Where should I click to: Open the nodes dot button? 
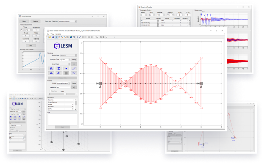pyautogui.click(x=66, y=69)
